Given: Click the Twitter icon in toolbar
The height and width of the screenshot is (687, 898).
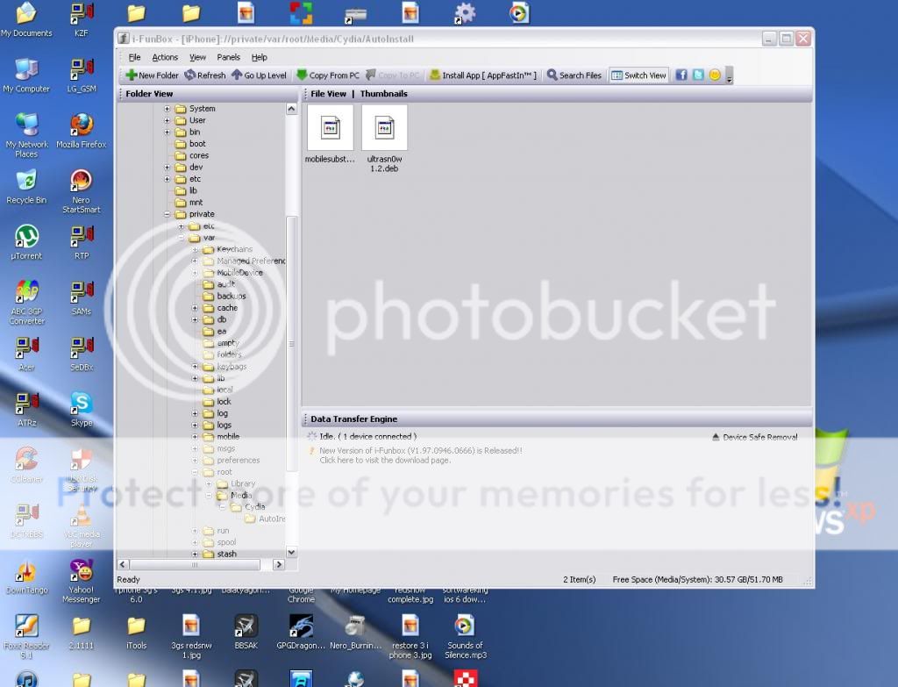Looking at the screenshot, I should point(698,75).
